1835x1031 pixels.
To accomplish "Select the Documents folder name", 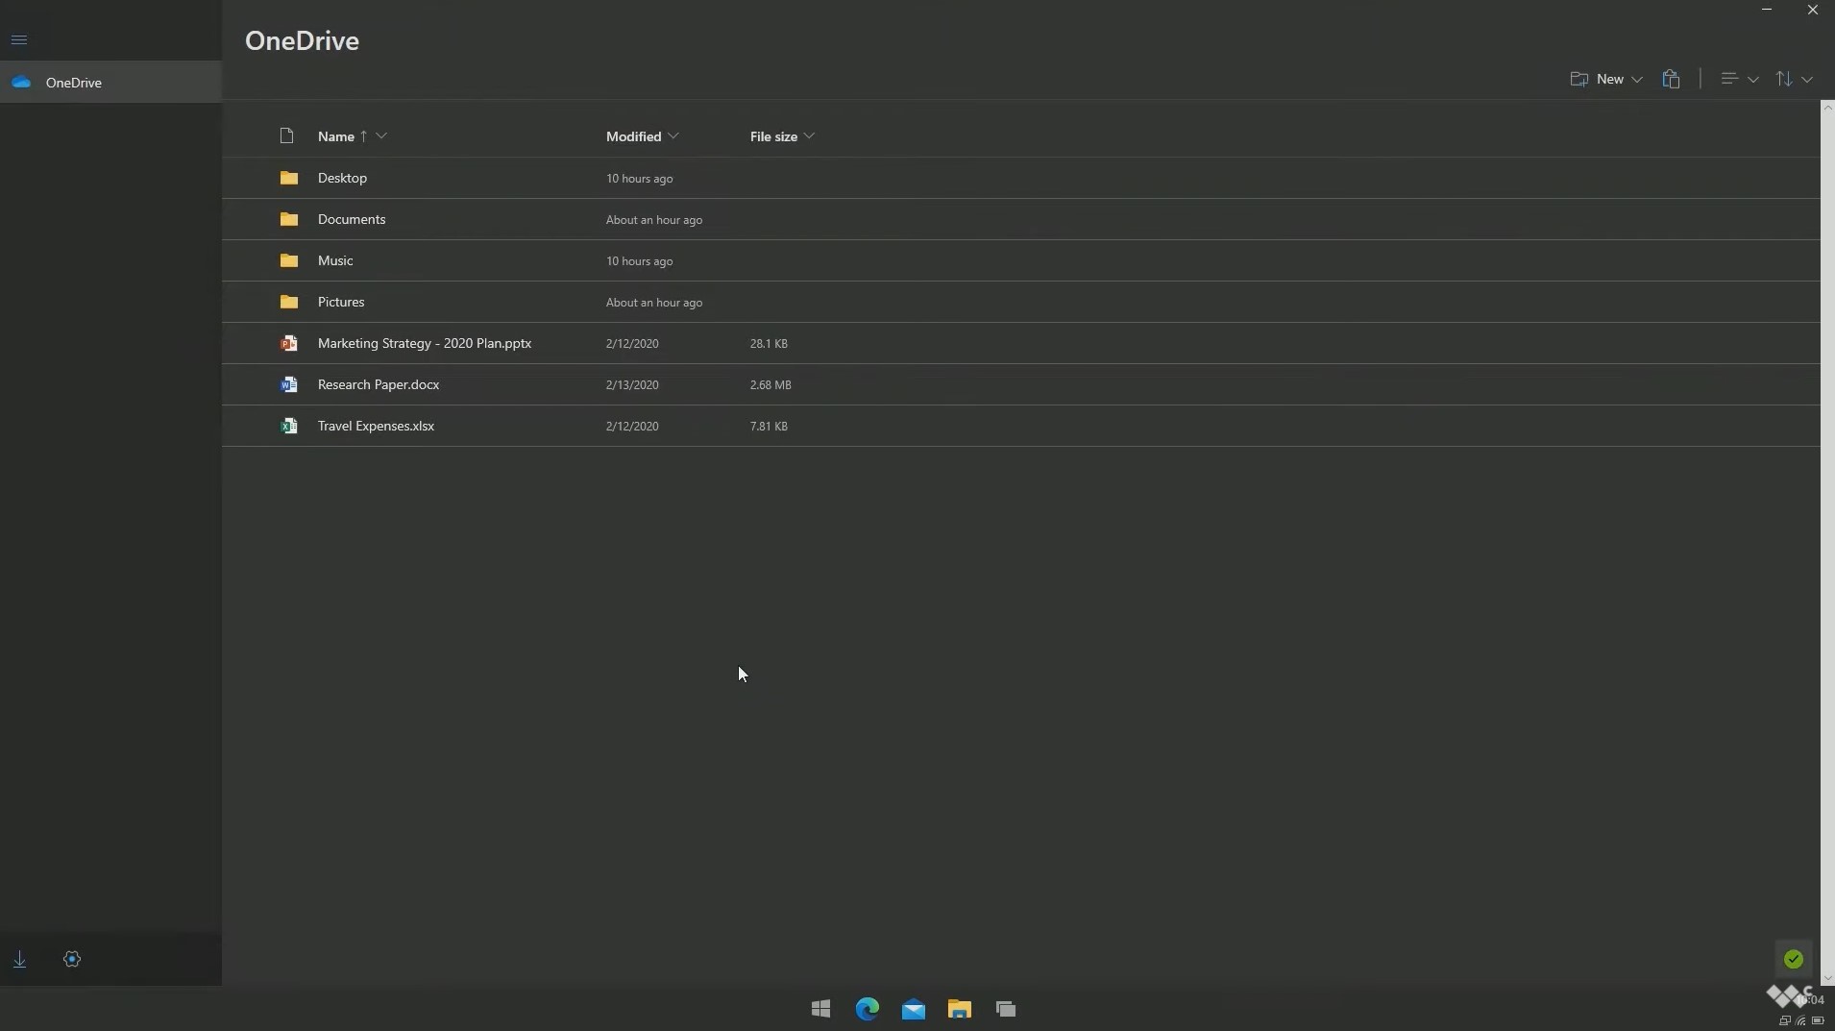I will (x=352, y=219).
